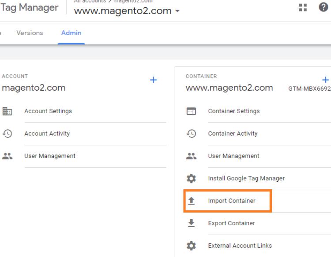Click the Container Activity history icon

192,134
